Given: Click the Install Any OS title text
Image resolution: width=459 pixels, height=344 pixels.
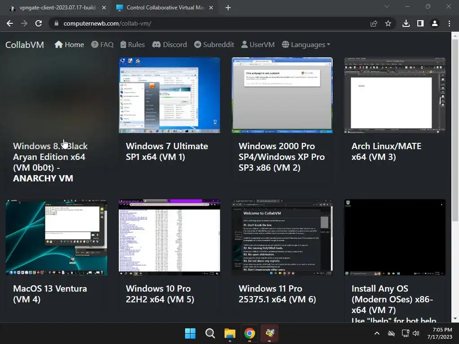Looking at the screenshot, I should coord(392,299).
